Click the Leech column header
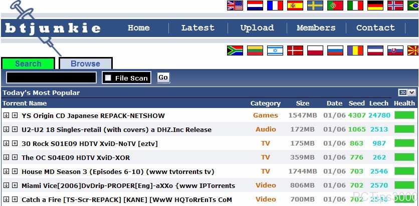The image size is (419, 206). click(x=378, y=103)
